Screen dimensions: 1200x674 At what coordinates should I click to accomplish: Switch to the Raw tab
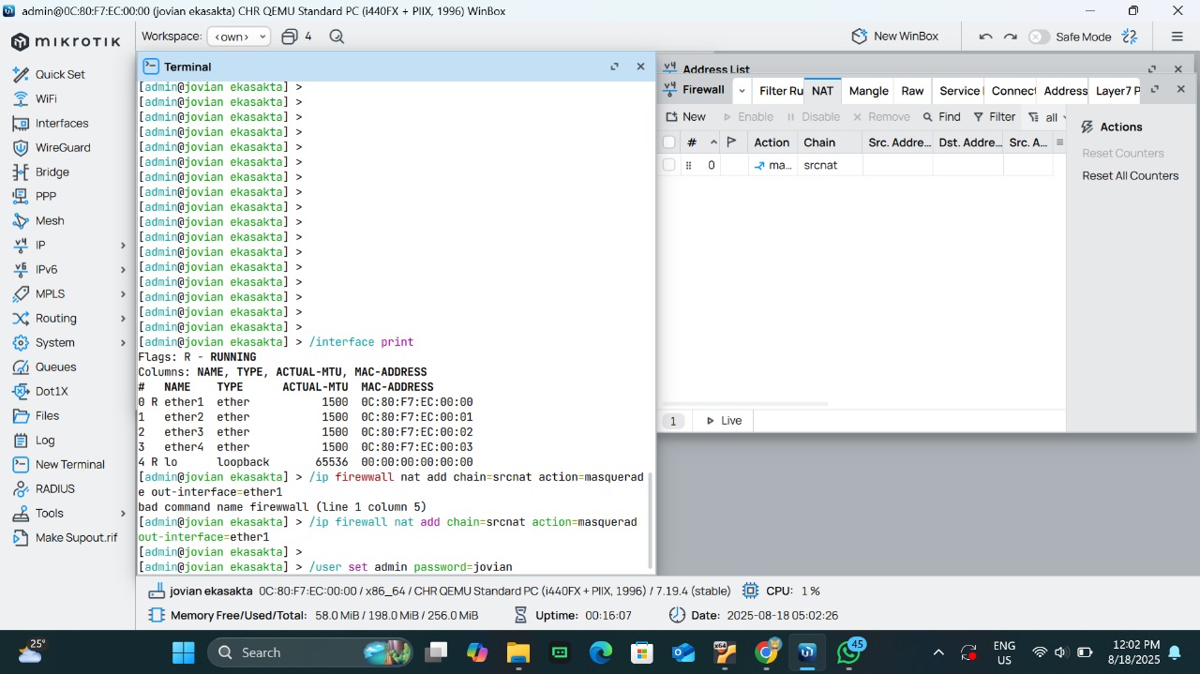912,91
